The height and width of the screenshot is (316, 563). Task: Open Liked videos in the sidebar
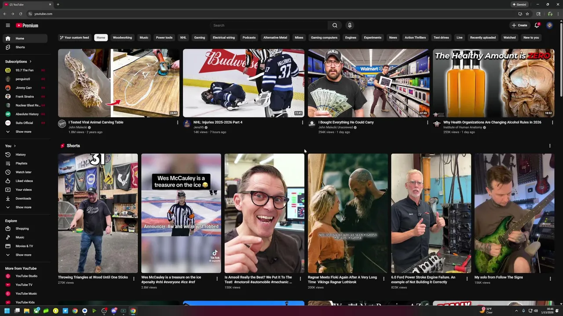coord(25,181)
